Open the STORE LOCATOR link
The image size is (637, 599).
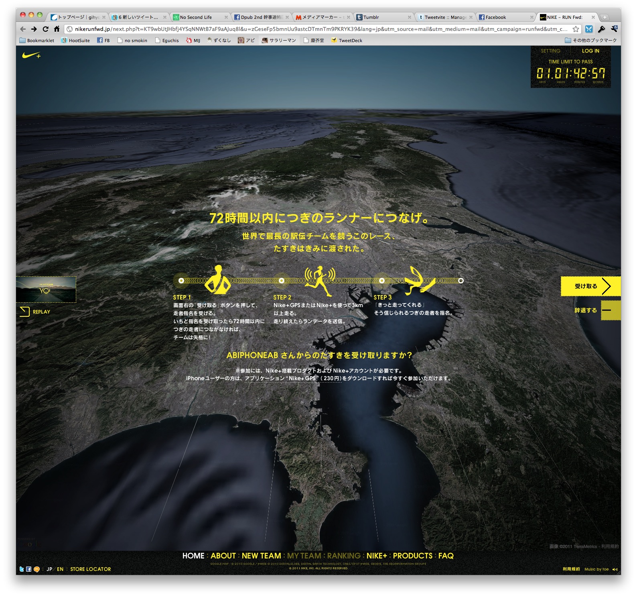90,569
